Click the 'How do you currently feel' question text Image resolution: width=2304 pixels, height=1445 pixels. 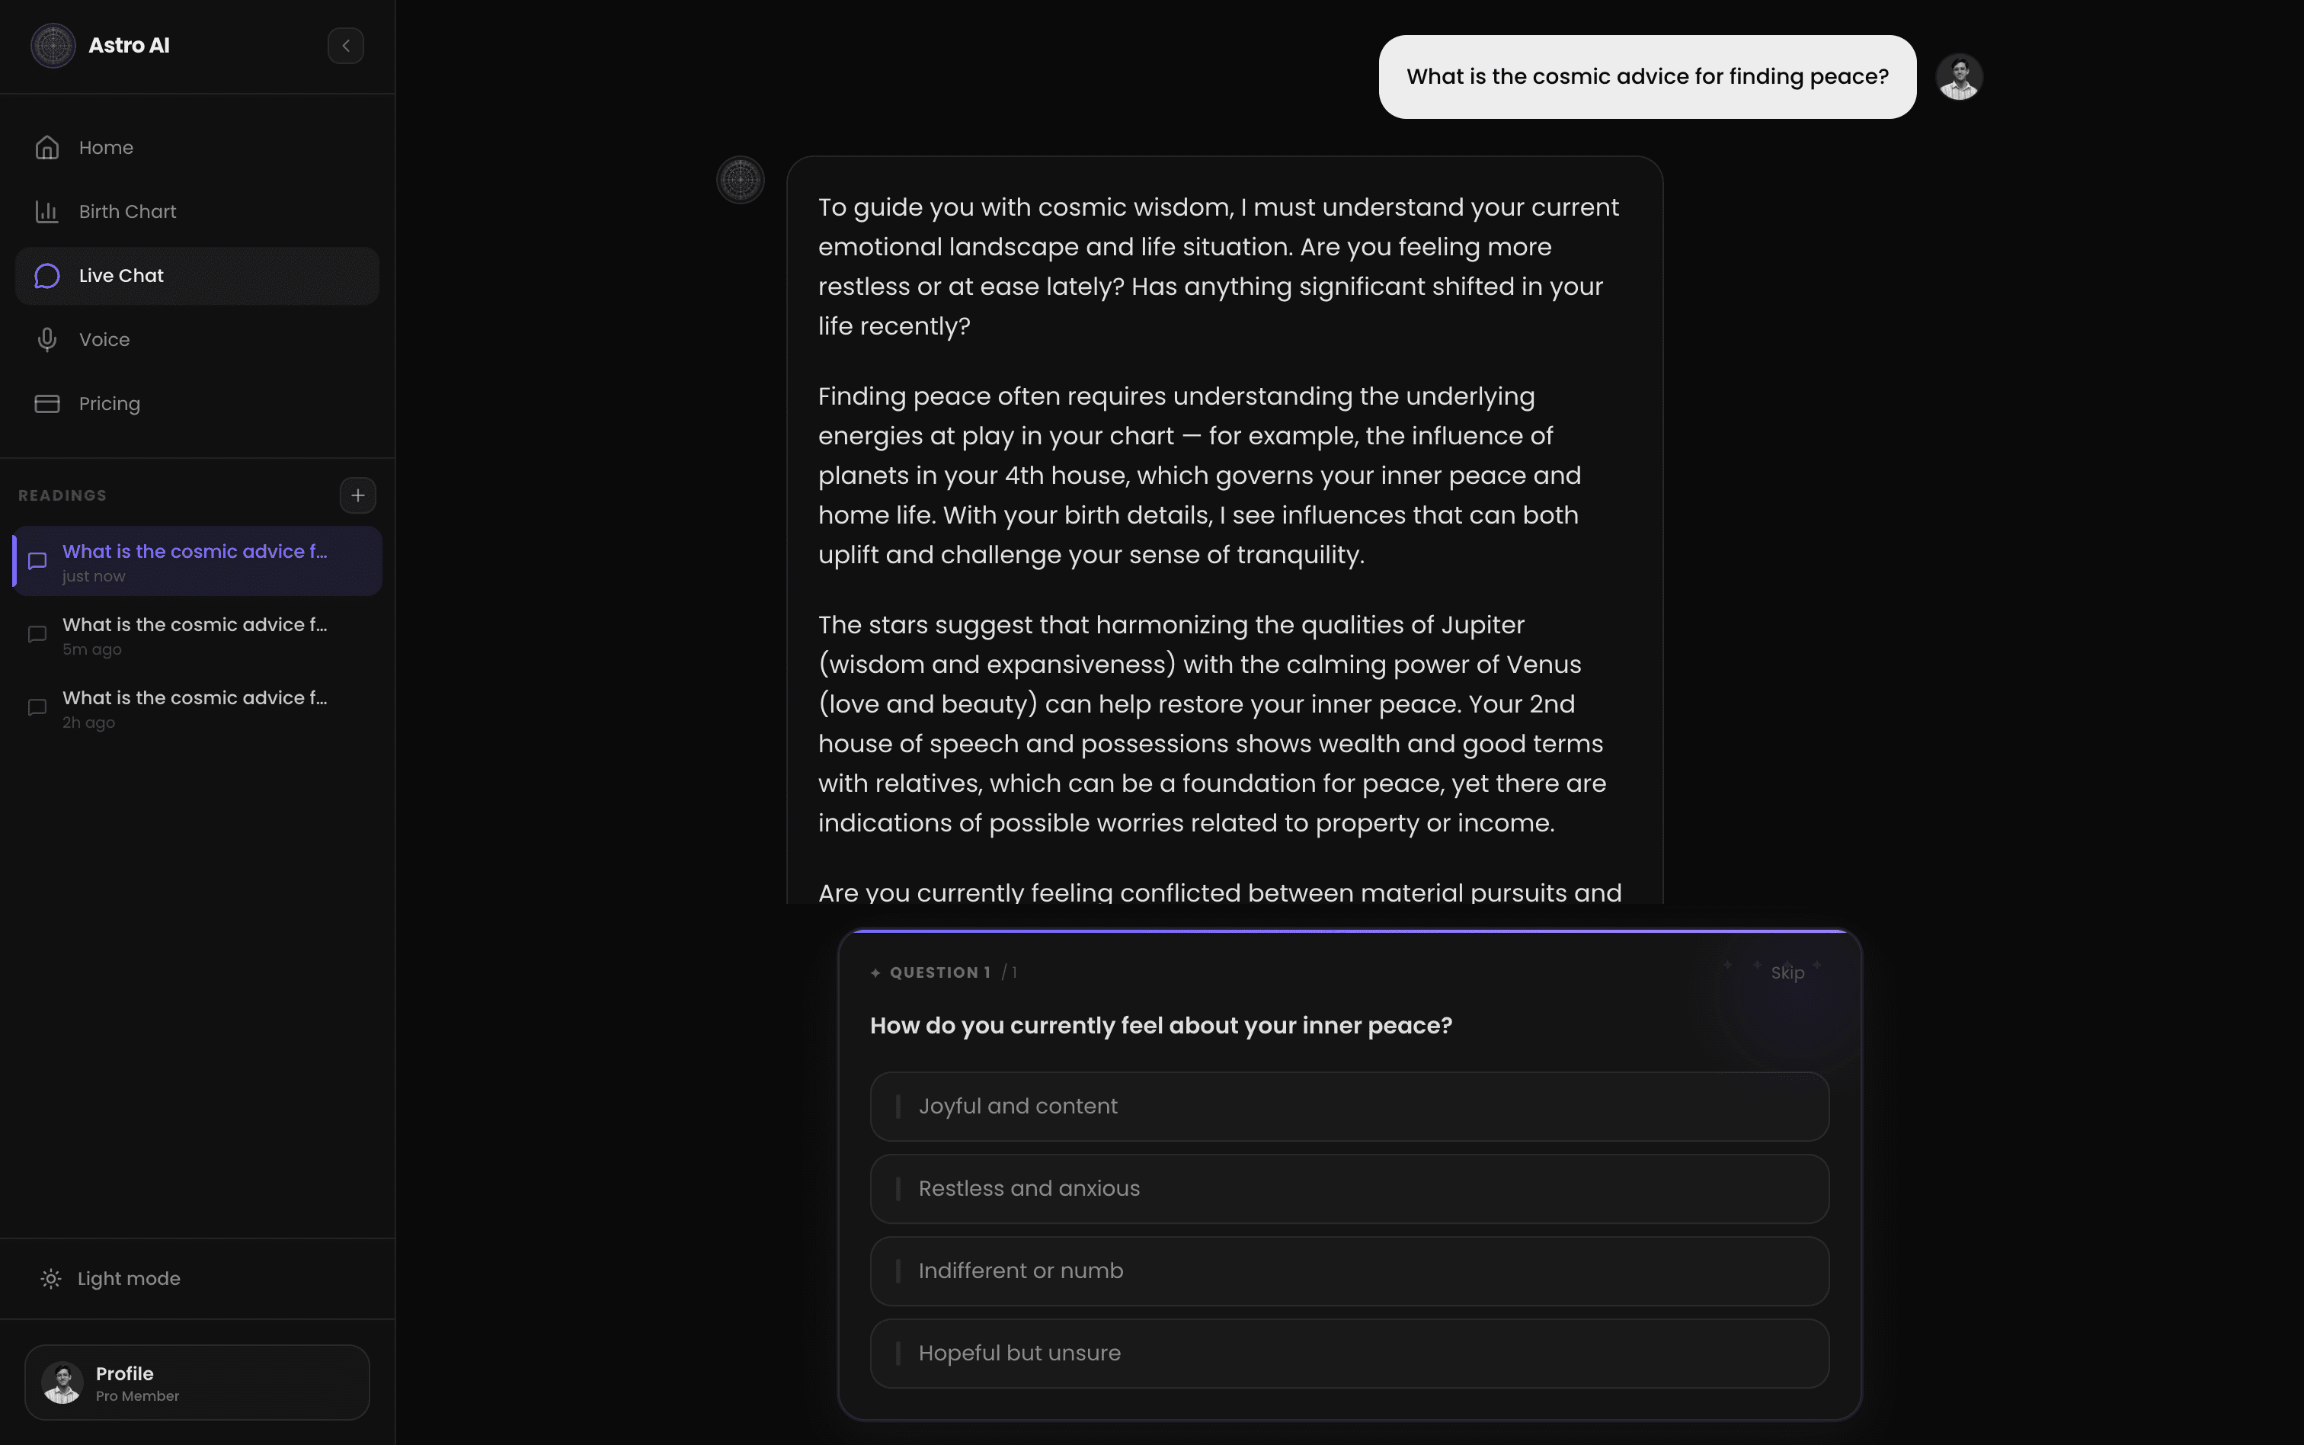pyautogui.click(x=1160, y=1026)
